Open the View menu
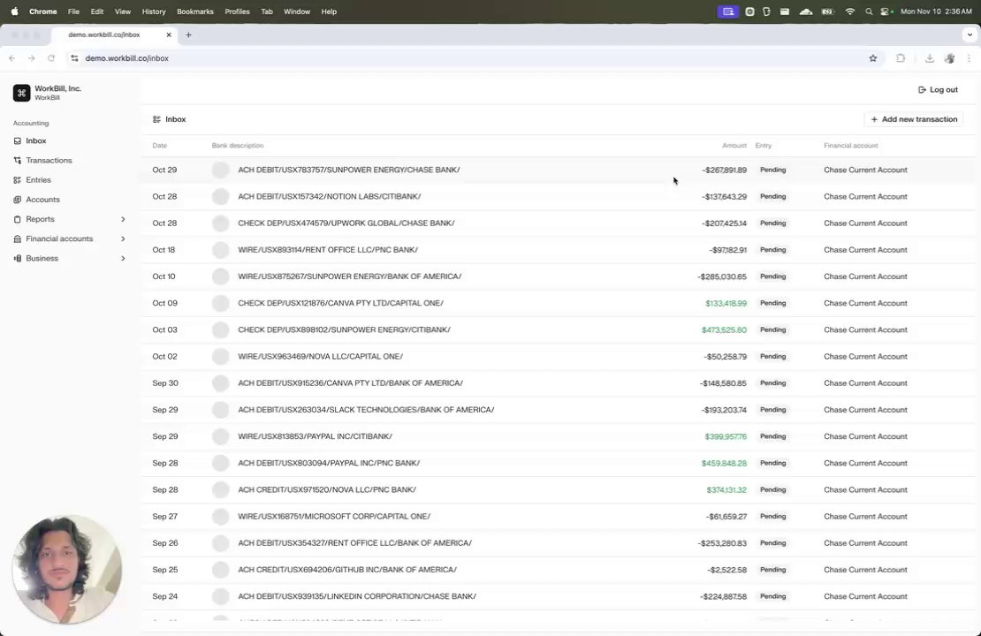Screen dimensions: 981x636 123,11
